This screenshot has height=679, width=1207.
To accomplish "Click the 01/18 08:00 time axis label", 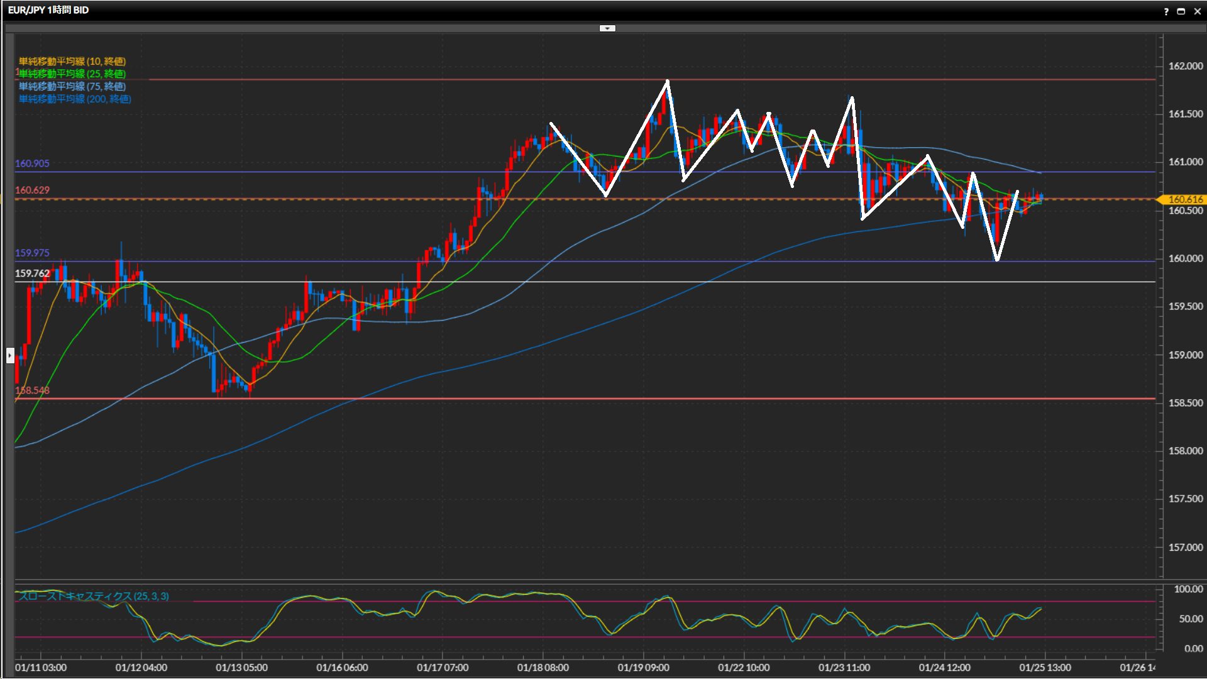I will 543,668.
